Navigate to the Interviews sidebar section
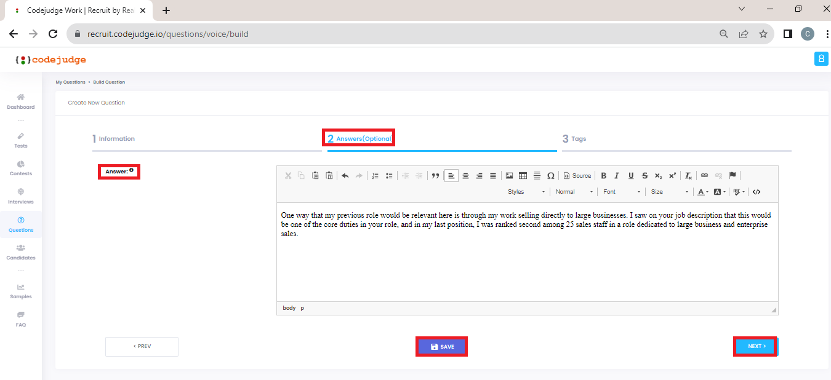The image size is (831, 380). point(20,197)
